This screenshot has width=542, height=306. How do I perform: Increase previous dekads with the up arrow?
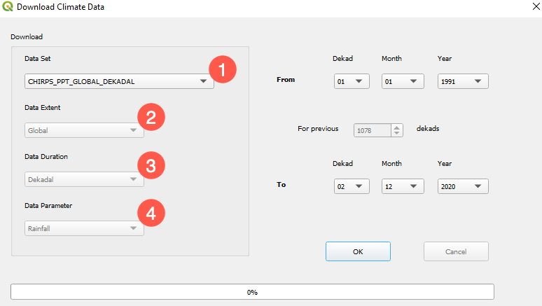click(397, 127)
